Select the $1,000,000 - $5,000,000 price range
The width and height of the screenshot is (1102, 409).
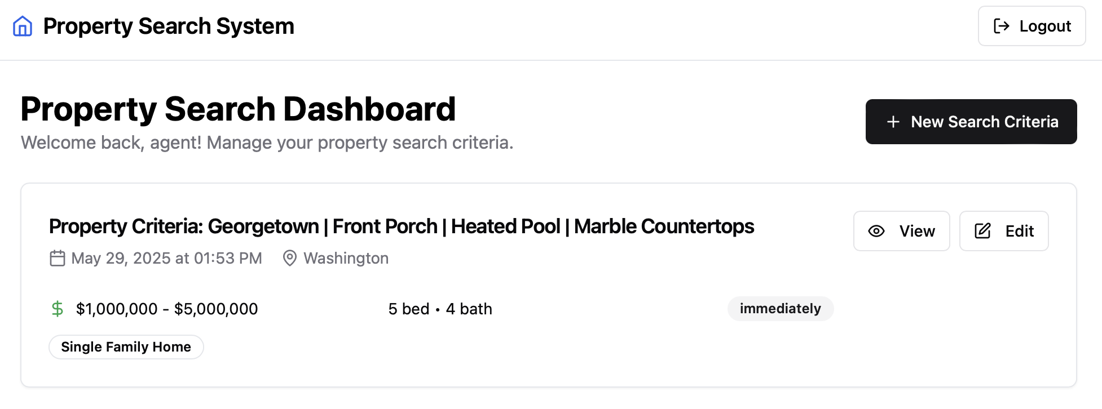167,308
